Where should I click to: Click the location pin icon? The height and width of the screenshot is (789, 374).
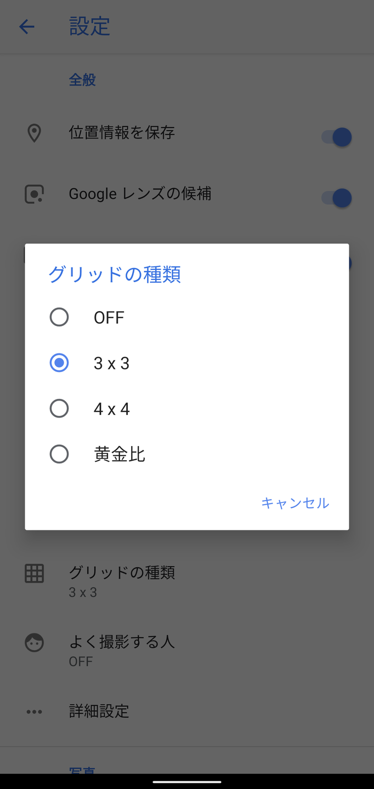click(x=34, y=133)
